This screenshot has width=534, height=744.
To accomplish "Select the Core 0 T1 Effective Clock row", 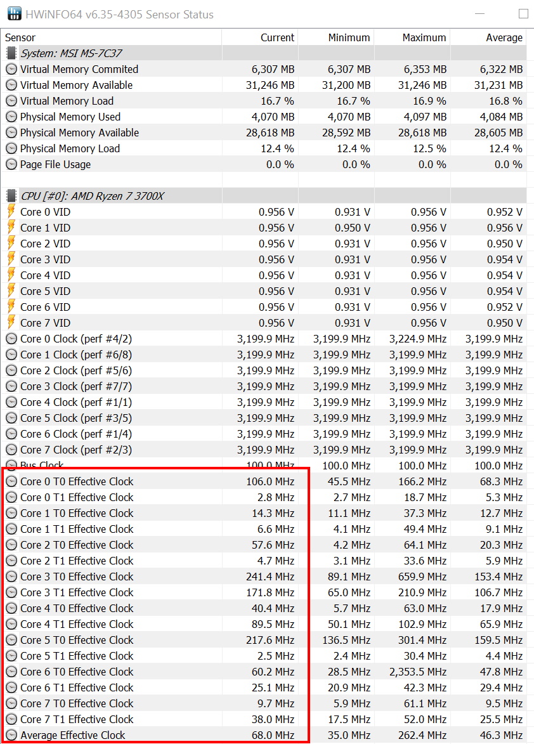I will click(x=264, y=497).
